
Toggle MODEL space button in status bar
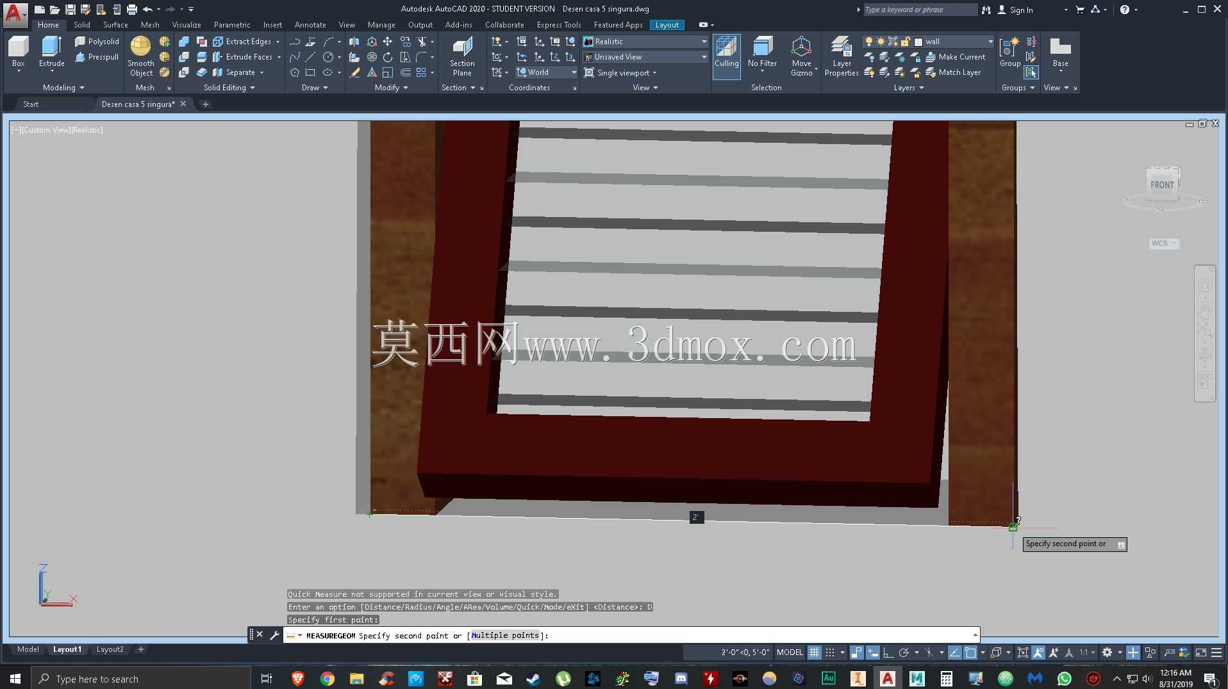[790, 653]
